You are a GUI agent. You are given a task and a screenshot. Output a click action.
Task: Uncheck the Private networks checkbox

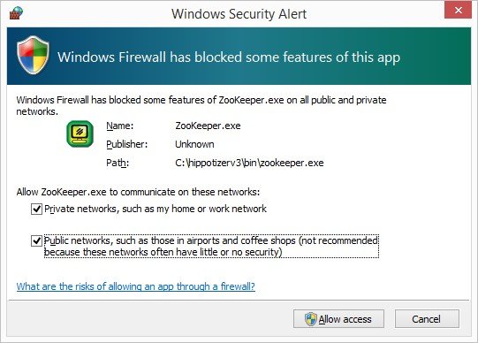pos(36,210)
